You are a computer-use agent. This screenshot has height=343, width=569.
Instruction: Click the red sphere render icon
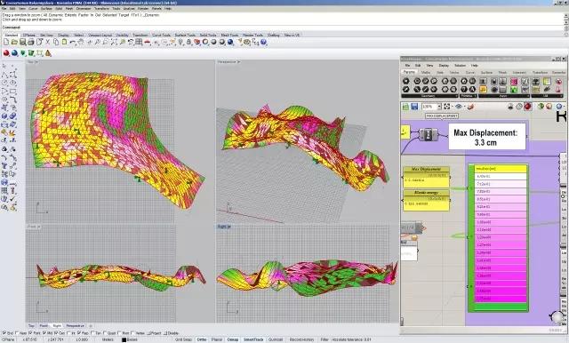[6, 53]
